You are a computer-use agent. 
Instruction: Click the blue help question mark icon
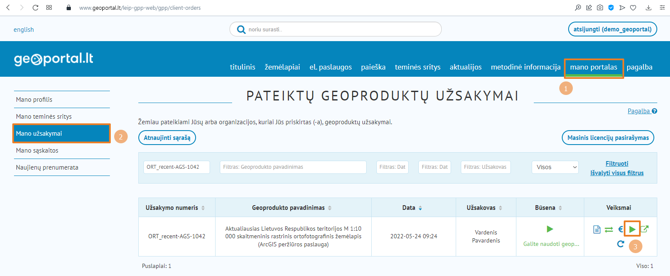[654, 111]
